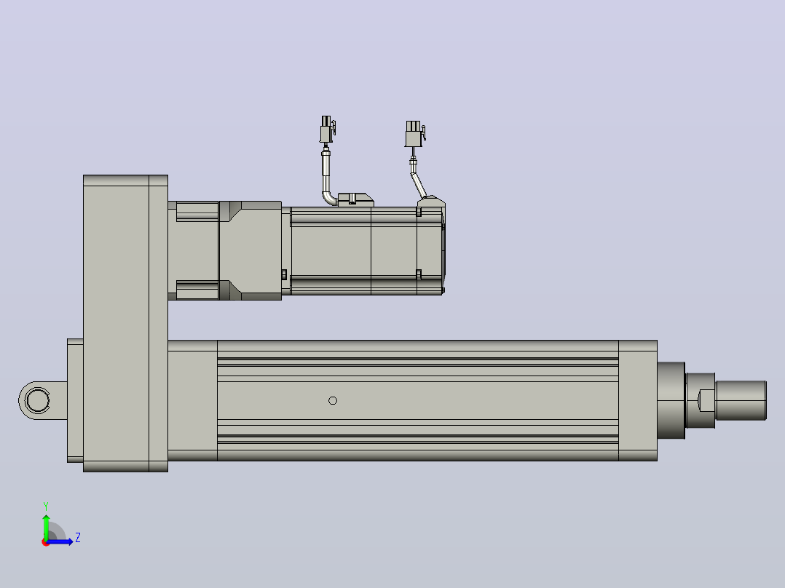Select the dark rod bearing collar
785x588 pixels.
(671, 400)
